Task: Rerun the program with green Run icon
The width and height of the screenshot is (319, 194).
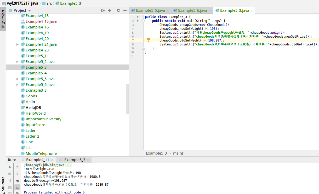Action: (x=10, y=167)
